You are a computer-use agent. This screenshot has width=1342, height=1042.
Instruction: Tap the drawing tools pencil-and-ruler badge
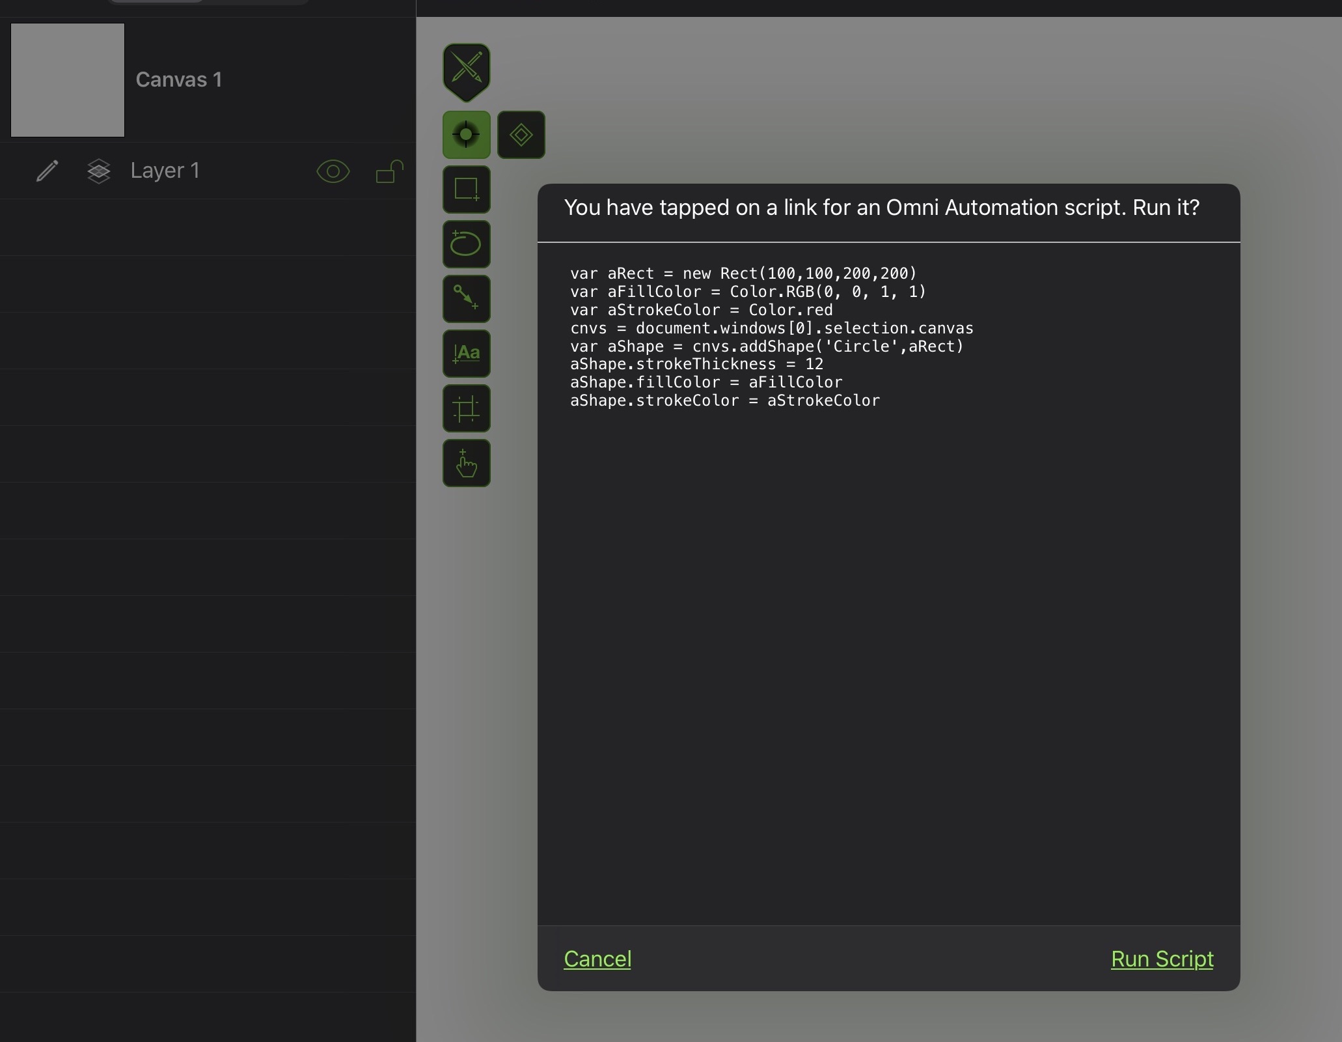(x=467, y=72)
